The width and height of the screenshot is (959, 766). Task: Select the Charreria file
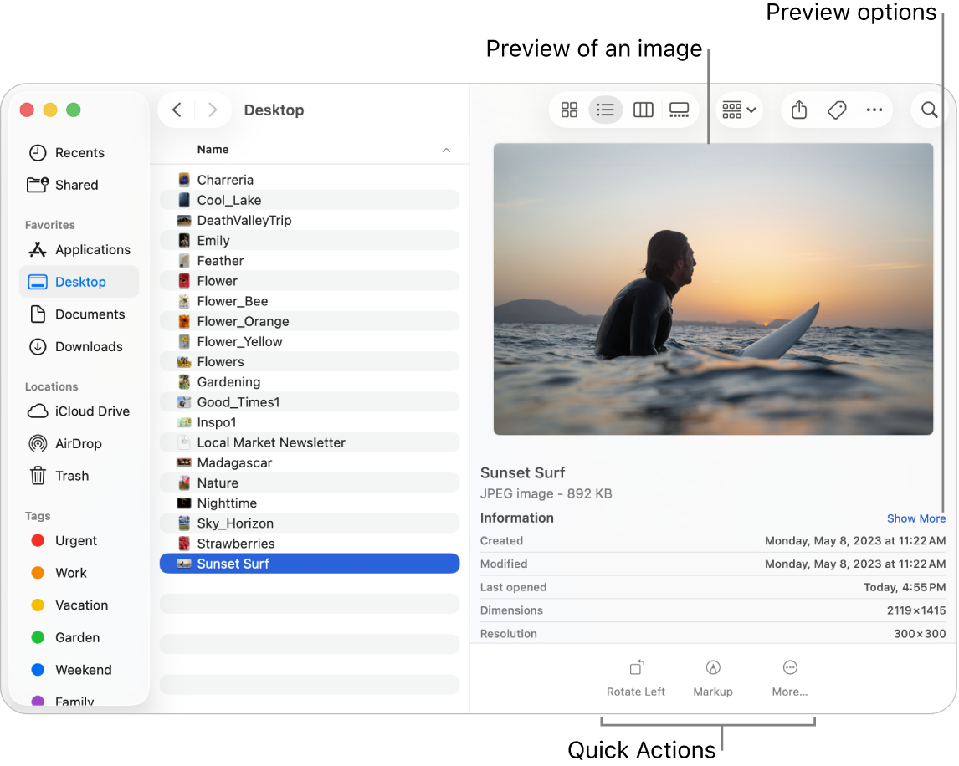pyautogui.click(x=310, y=180)
